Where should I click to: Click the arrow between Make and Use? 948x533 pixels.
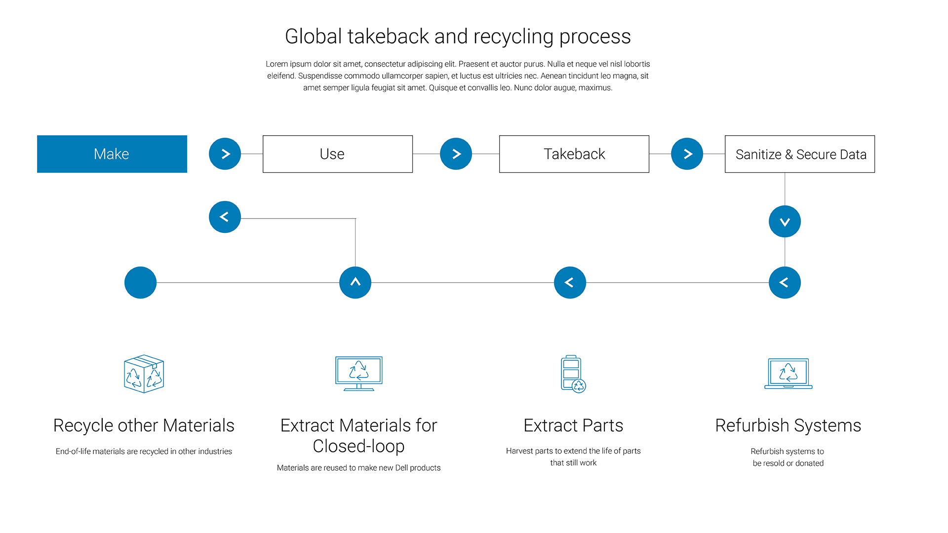(225, 154)
